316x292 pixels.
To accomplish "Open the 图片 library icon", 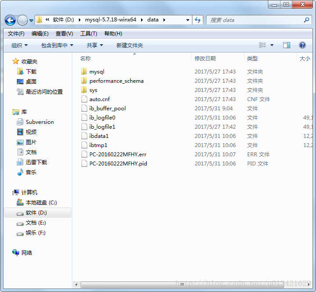I will coord(20,142).
